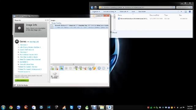Open Google Chrome from the taskbar

point(11,107)
